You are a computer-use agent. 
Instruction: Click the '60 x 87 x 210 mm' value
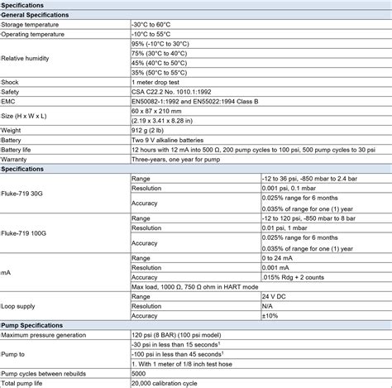point(156,111)
